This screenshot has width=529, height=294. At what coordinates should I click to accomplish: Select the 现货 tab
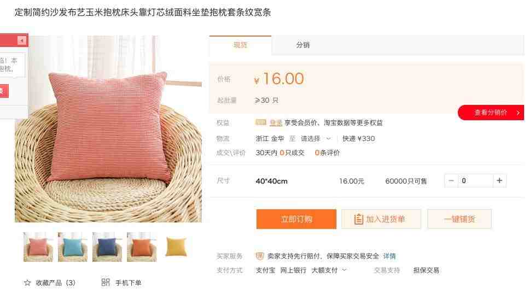pos(240,45)
